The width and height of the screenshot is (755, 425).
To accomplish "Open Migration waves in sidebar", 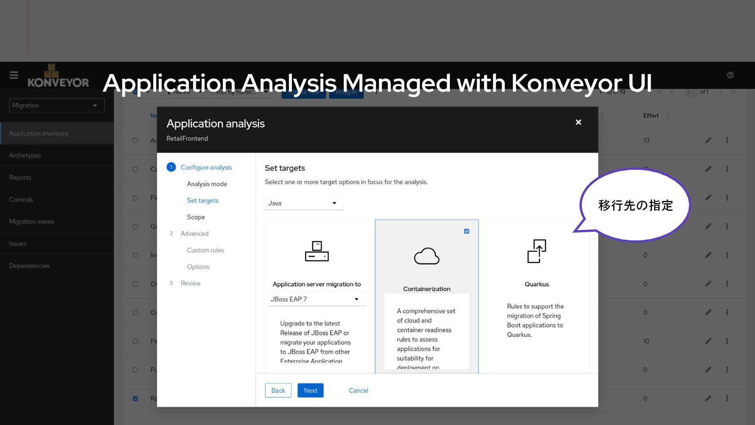I will tap(31, 222).
